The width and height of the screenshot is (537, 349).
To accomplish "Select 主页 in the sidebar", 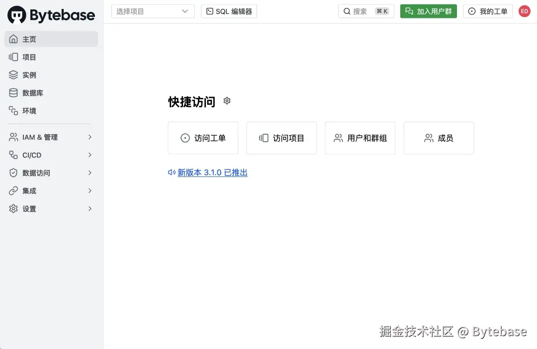I will 29,39.
